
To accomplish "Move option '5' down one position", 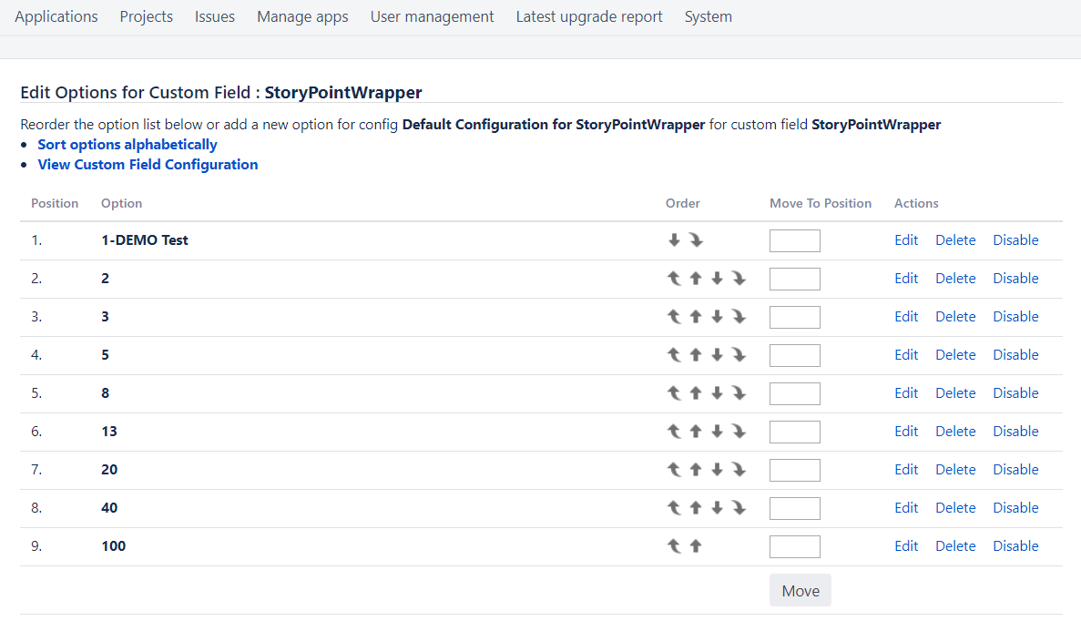I will [718, 355].
